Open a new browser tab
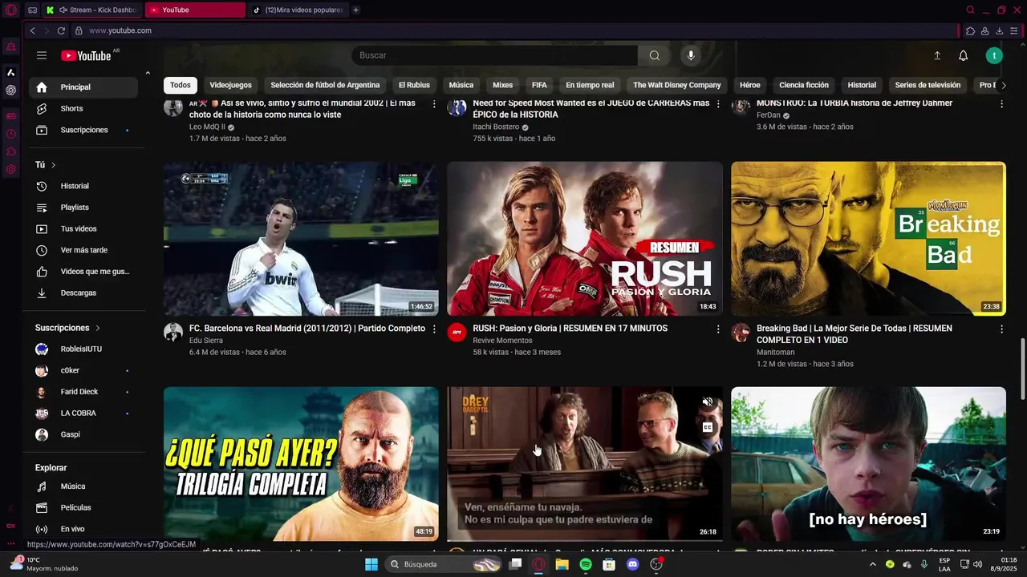This screenshot has height=577, width=1027. pyautogui.click(x=355, y=10)
